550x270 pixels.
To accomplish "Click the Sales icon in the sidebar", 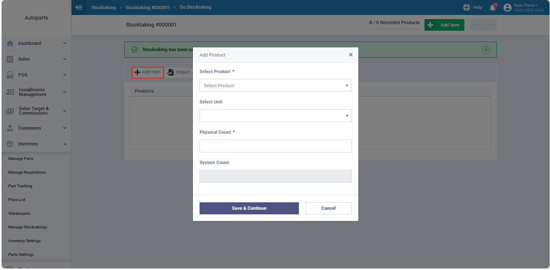I will [x=10, y=59].
